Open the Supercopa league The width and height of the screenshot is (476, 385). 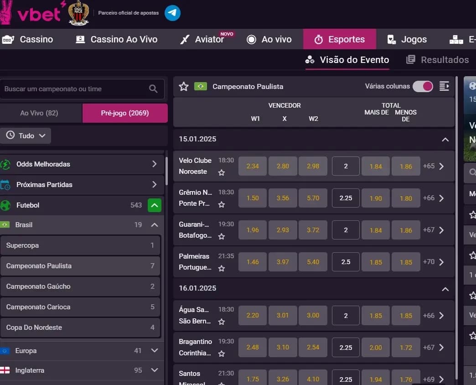[x=80, y=245]
